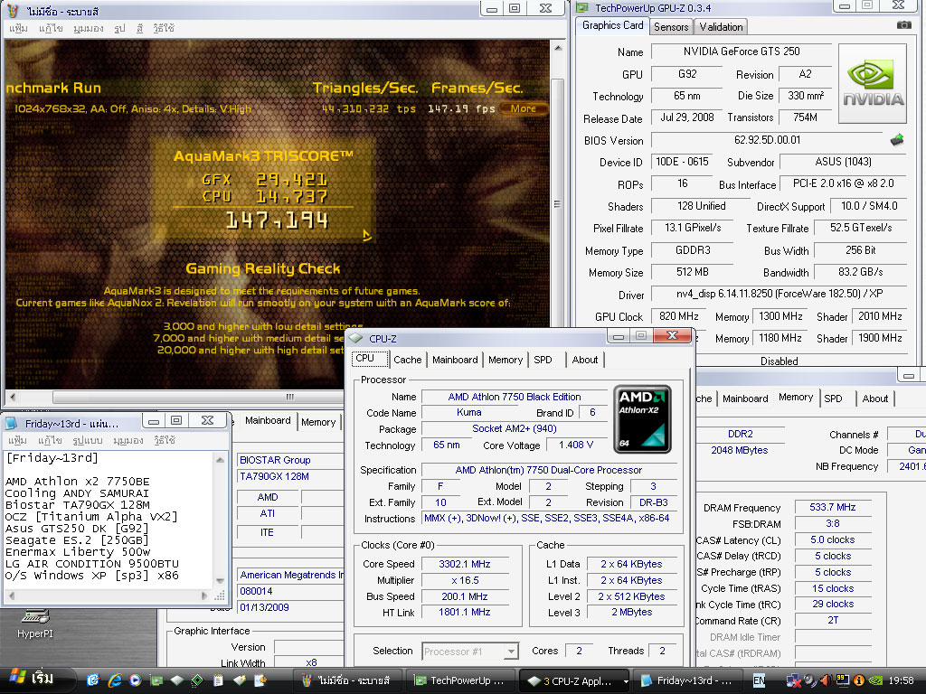Switch to the Sensors tab in GPU-Z
The width and height of the screenshot is (926, 694).
pyautogui.click(x=671, y=26)
